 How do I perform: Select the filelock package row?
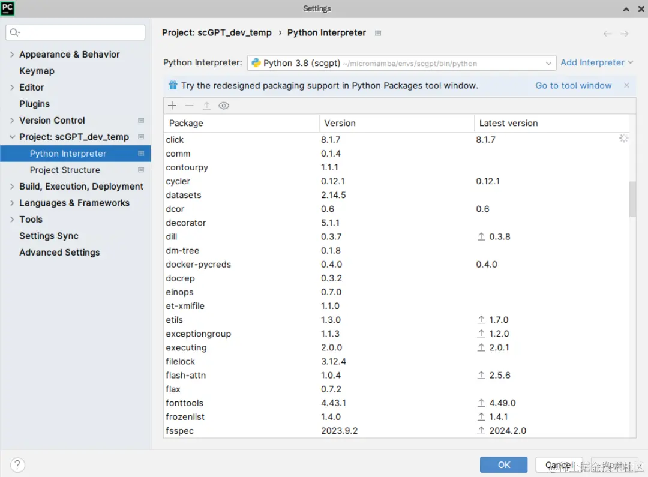coord(397,361)
